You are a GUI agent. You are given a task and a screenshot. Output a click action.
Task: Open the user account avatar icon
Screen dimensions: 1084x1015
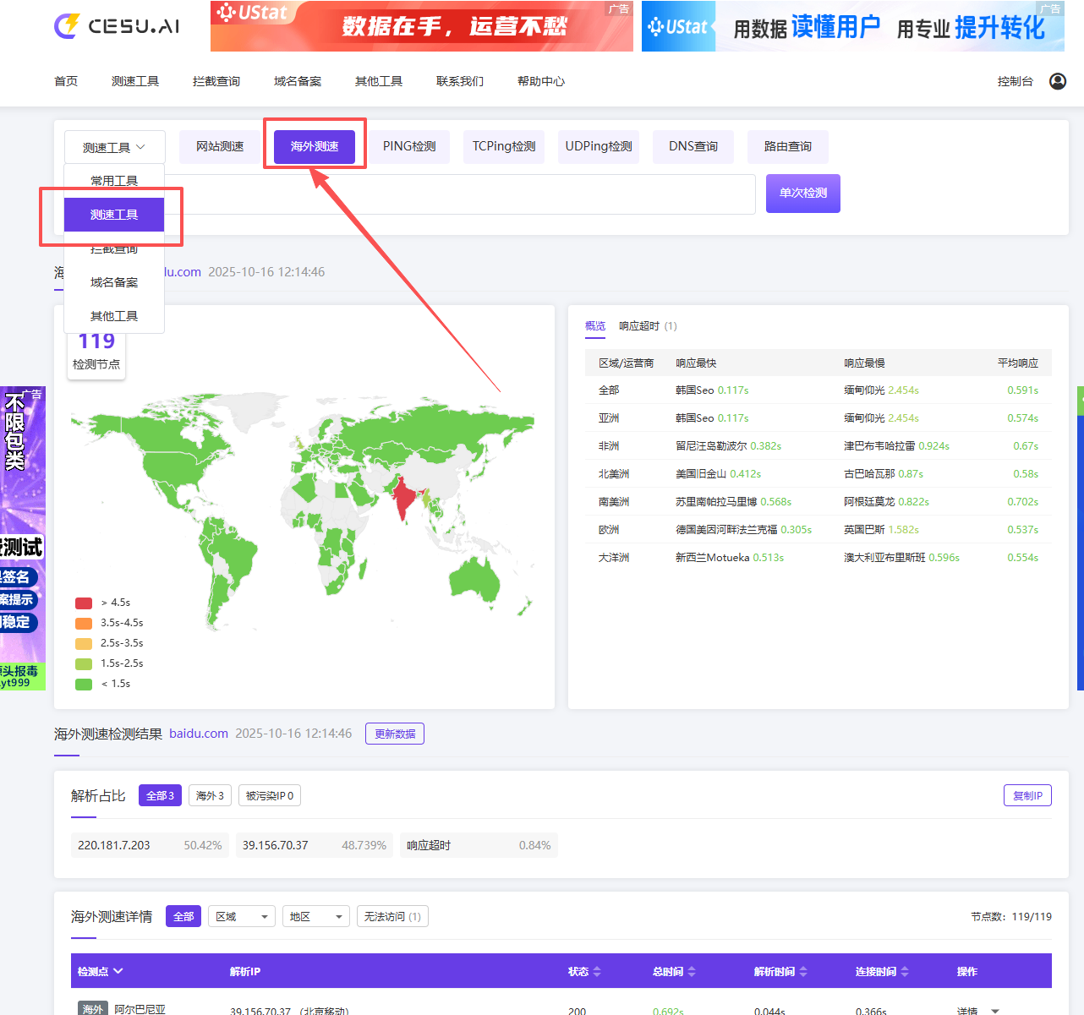1057,81
